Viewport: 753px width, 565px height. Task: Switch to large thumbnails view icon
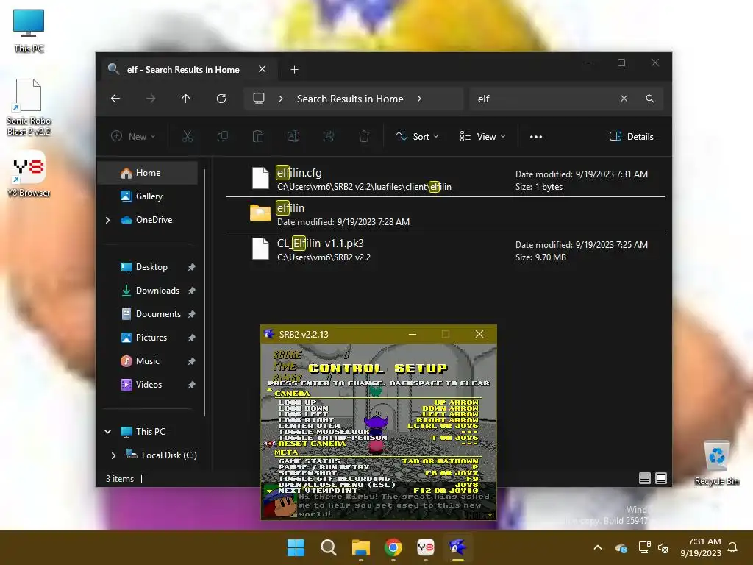click(x=661, y=478)
